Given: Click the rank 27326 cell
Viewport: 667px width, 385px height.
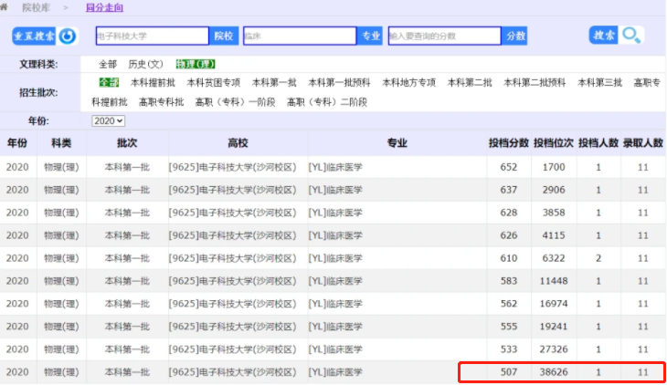Looking at the screenshot, I should tap(554, 349).
